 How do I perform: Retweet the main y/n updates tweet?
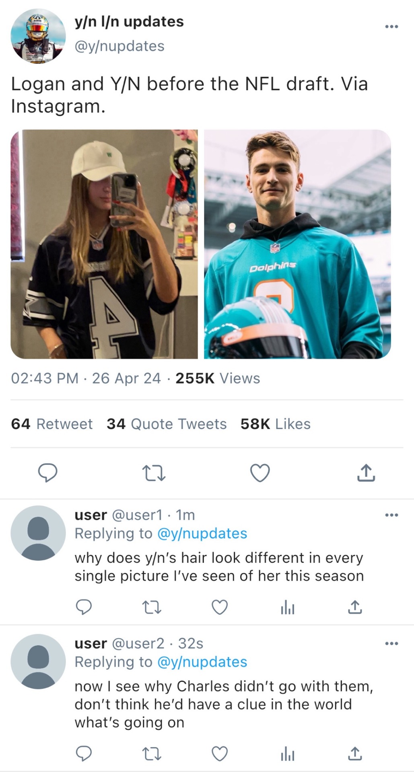154,473
